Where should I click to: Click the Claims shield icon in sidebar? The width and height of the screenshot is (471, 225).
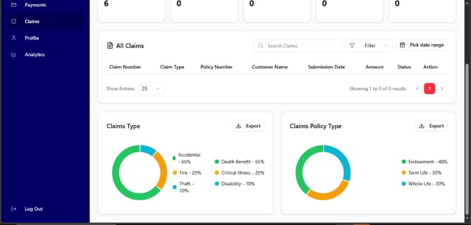(14, 21)
